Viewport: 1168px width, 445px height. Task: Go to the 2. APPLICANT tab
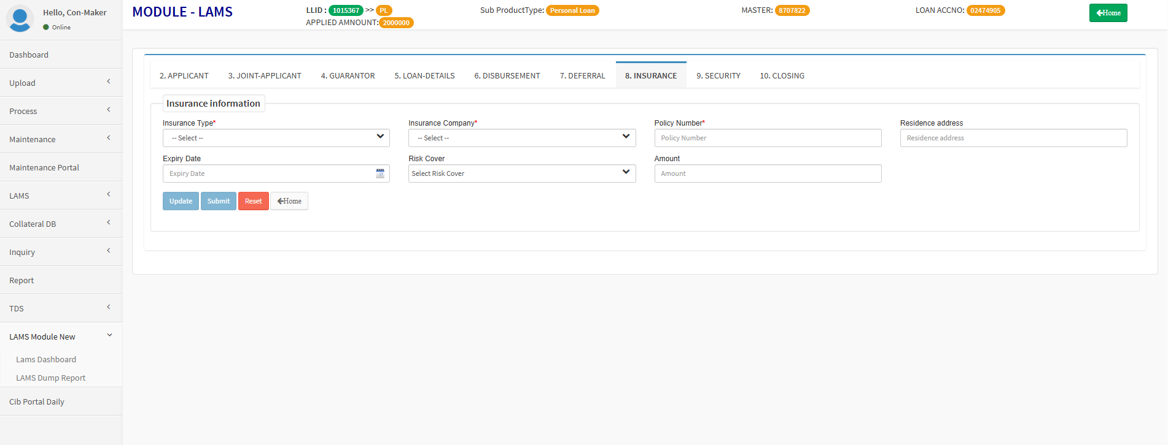pos(184,76)
